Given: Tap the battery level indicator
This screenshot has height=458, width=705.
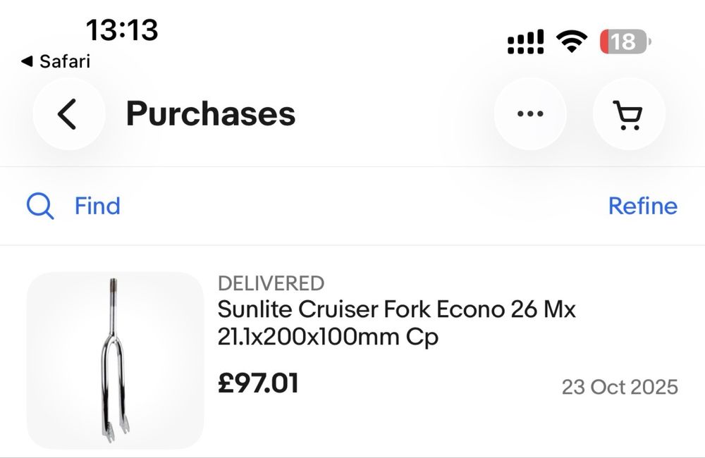Looking at the screenshot, I should 625,42.
